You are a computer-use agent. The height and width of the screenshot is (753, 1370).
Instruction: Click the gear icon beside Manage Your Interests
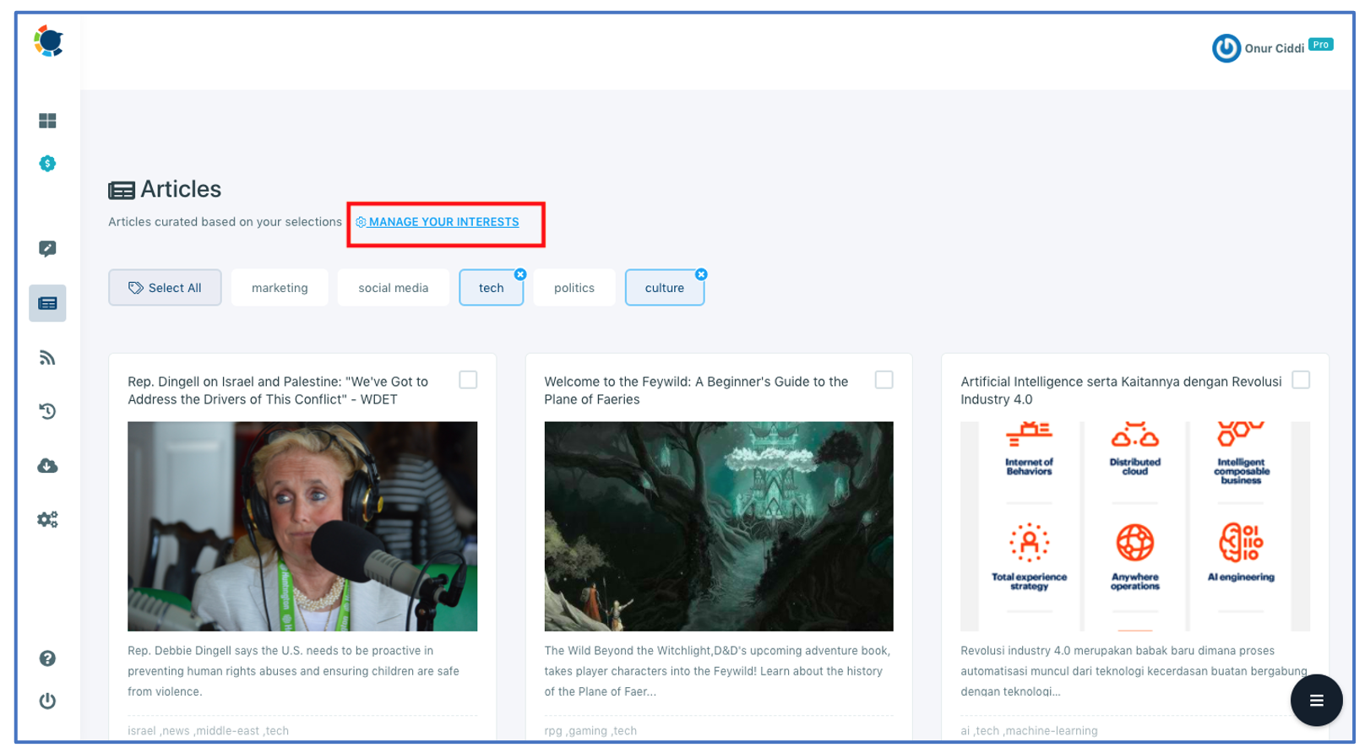click(x=361, y=222)
